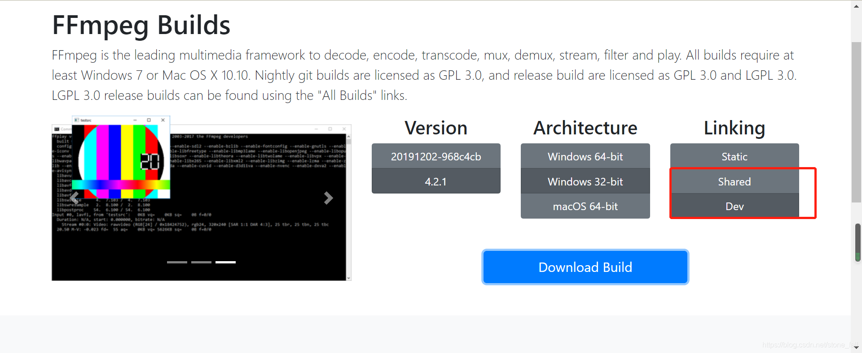Select version 4.2.1

tap(436, 181)
